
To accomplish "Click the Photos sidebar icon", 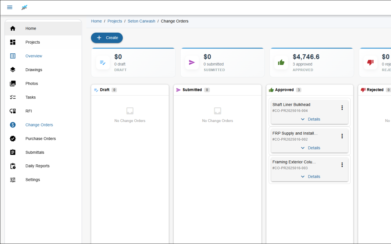I will [13, 83].
